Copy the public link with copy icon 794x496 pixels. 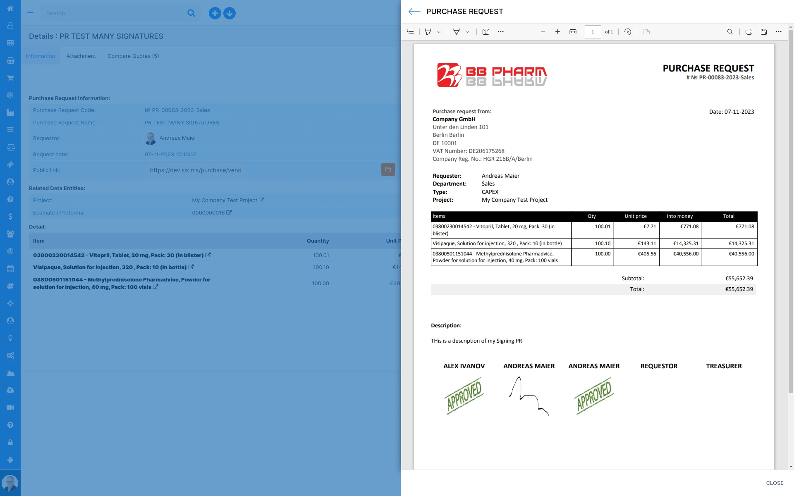388,169
